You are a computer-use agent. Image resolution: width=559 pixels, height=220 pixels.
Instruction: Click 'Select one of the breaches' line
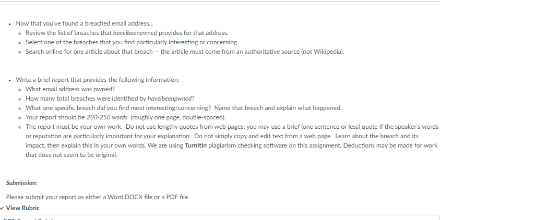click(132, 42)
